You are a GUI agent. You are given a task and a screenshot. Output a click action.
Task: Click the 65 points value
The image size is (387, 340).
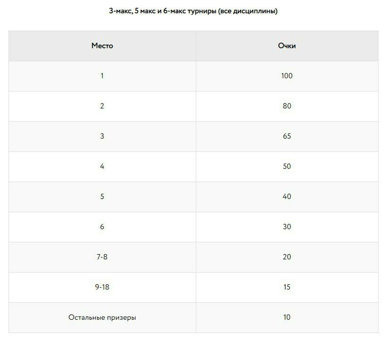(287, 136)
